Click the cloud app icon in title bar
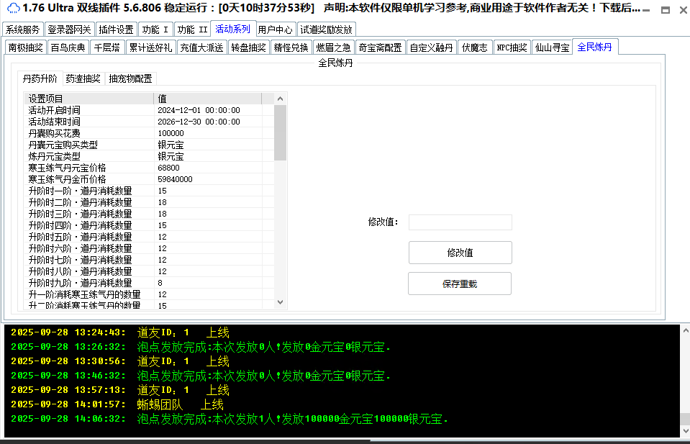Screen dimensions: 690x444 (13, 8)
